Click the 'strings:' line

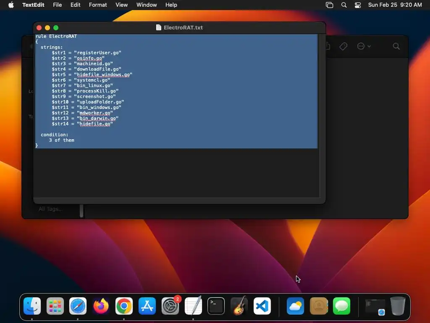52,47
